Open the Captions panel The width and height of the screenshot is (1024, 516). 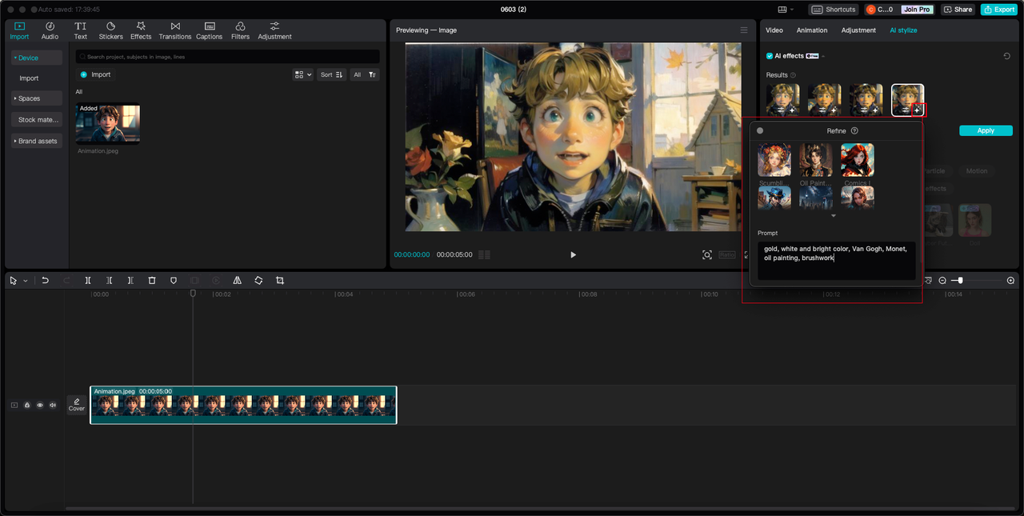pyautogui.click(x=210, y=30)
